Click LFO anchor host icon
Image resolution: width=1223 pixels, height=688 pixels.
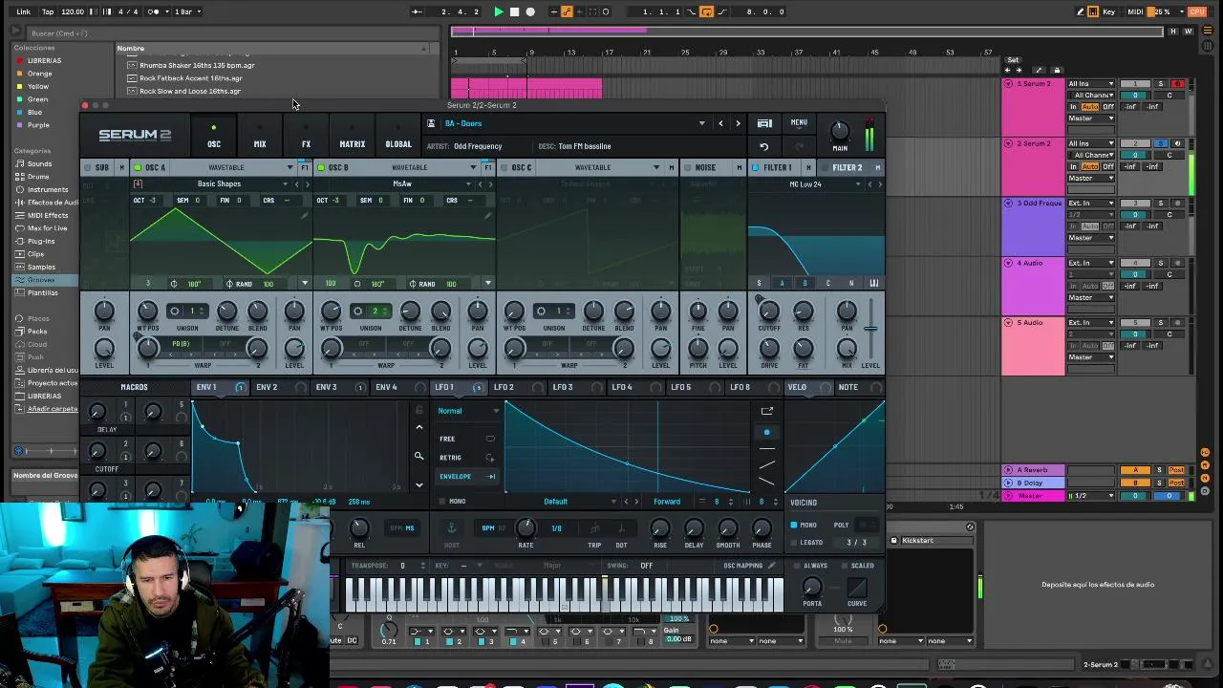point(452,528)
